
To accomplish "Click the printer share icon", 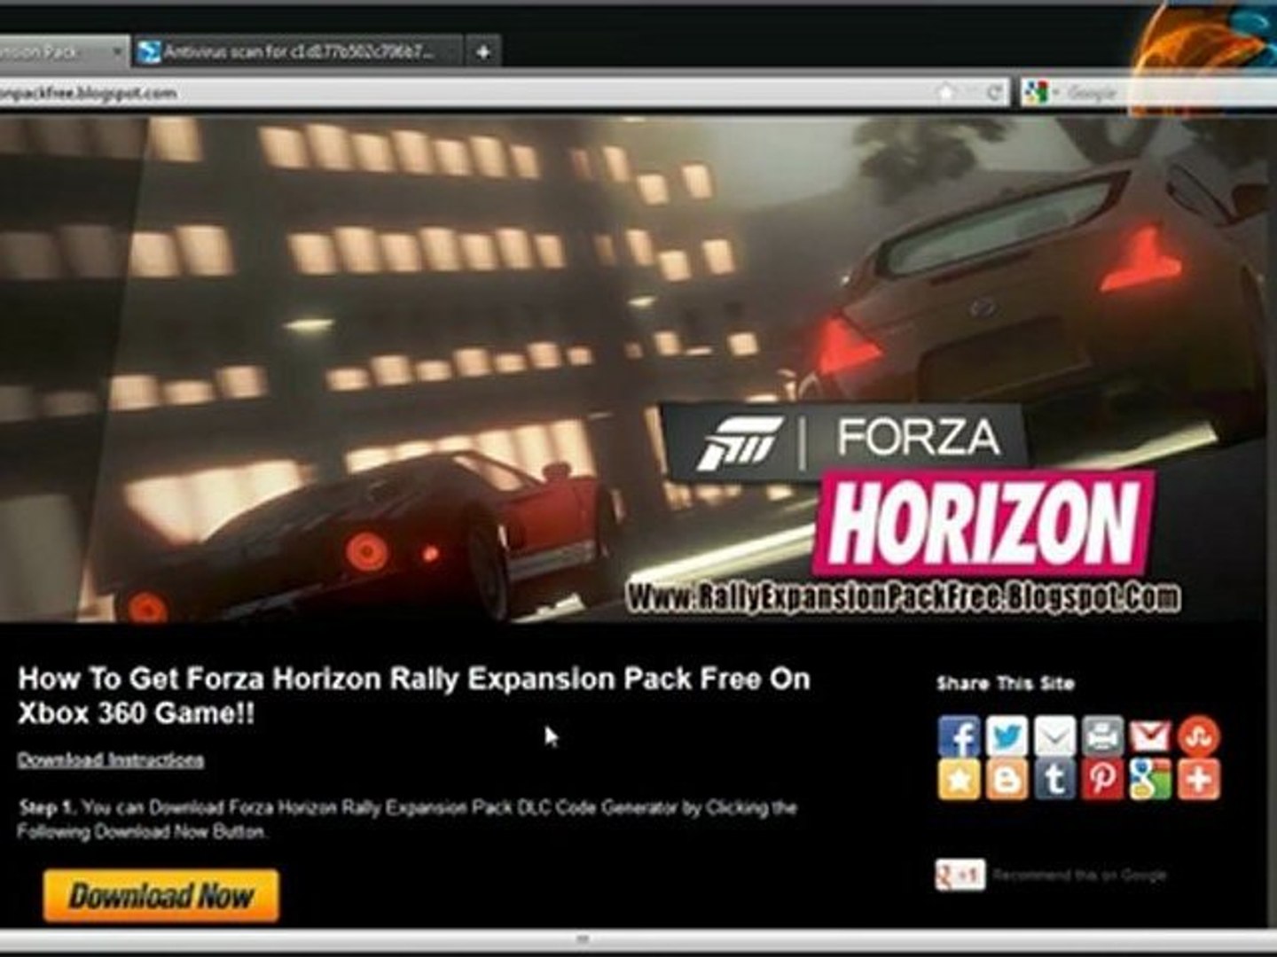I will (1102, 736).
